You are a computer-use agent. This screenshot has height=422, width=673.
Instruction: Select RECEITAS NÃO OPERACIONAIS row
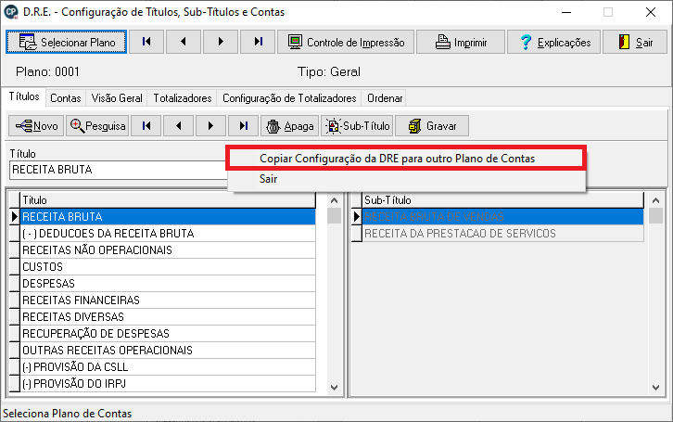tap(168, 250)
